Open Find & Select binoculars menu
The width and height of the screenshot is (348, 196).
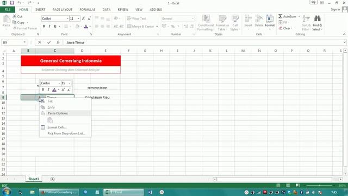pos(317,23)
